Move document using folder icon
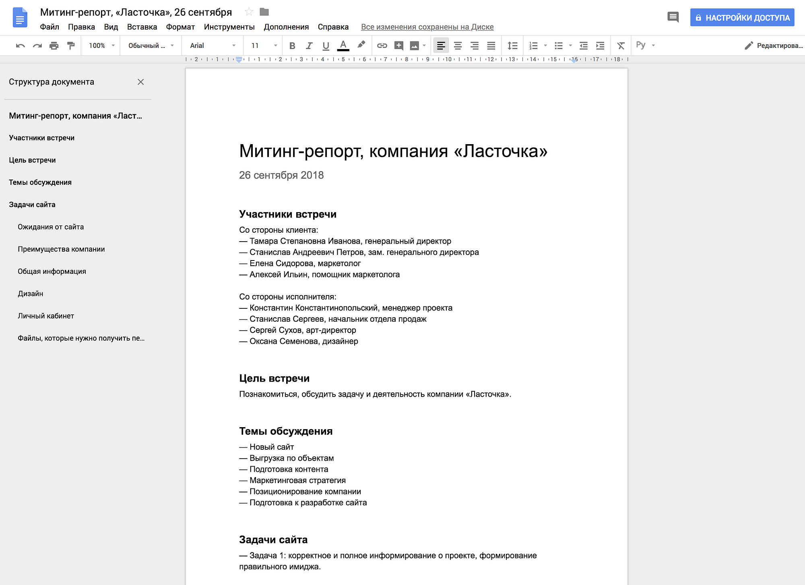This screenshot has width=805, height=585. tap(264, 12)
